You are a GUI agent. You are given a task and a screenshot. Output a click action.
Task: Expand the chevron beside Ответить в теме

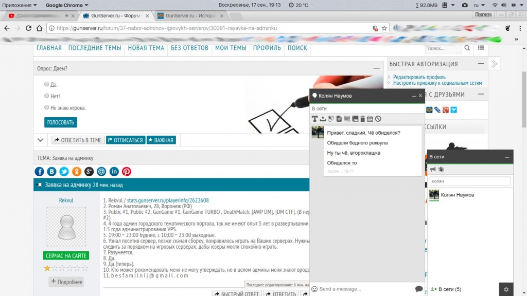click(x=41, y=140)
